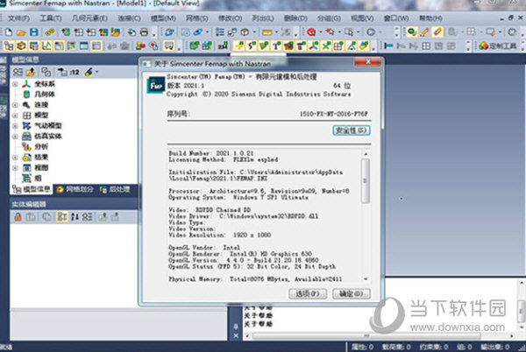Click the highlighter pen icon in model info toolbar

(x=89, y=72)
